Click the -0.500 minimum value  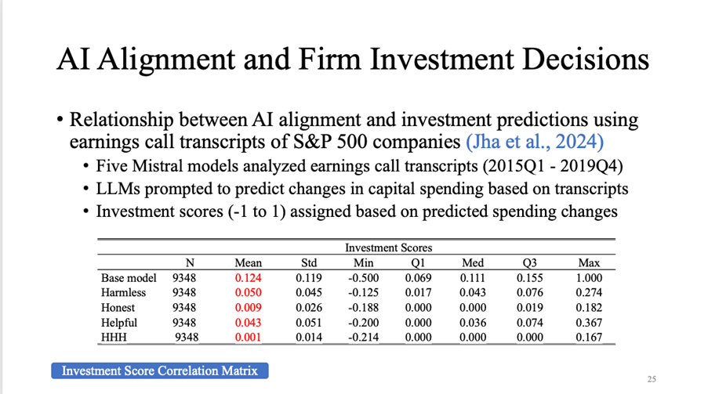tap(363, 278)
